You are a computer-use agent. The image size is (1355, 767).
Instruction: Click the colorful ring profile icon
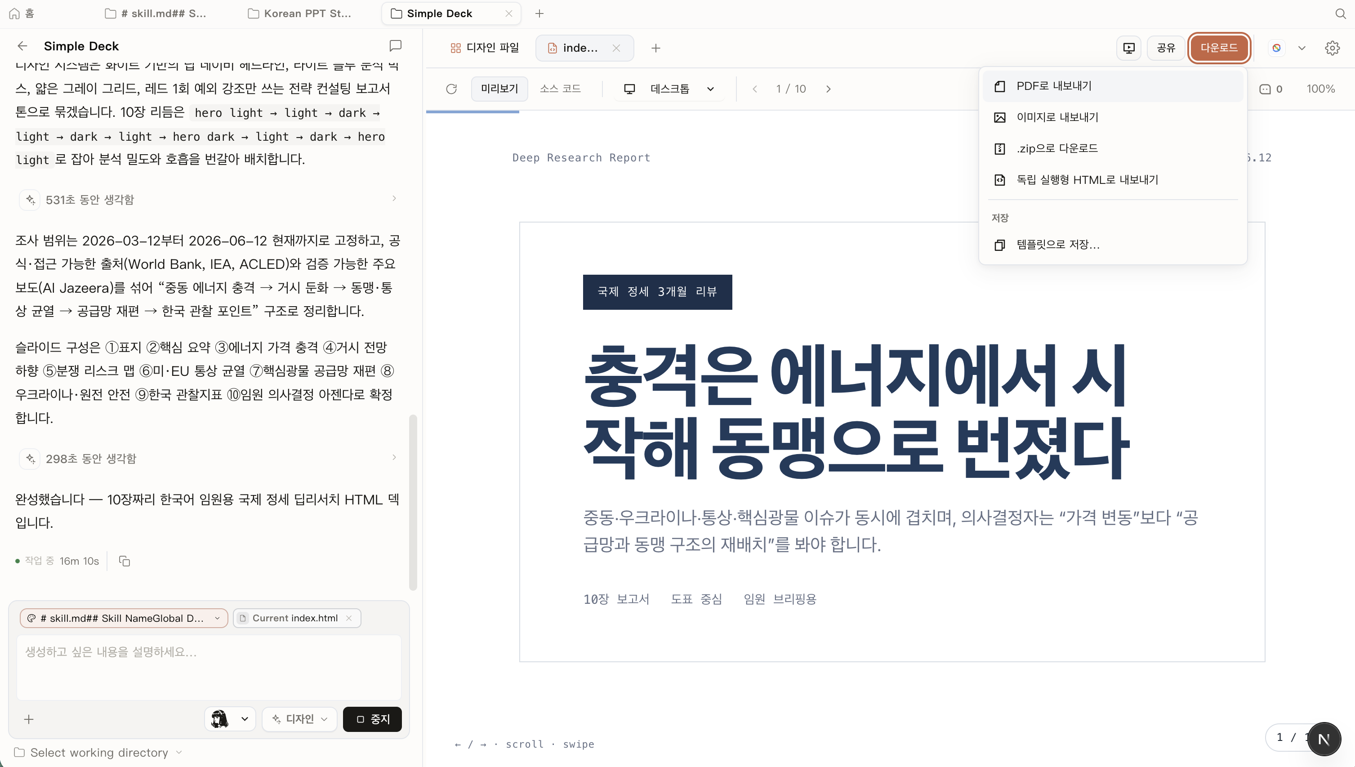[1276, 48]
